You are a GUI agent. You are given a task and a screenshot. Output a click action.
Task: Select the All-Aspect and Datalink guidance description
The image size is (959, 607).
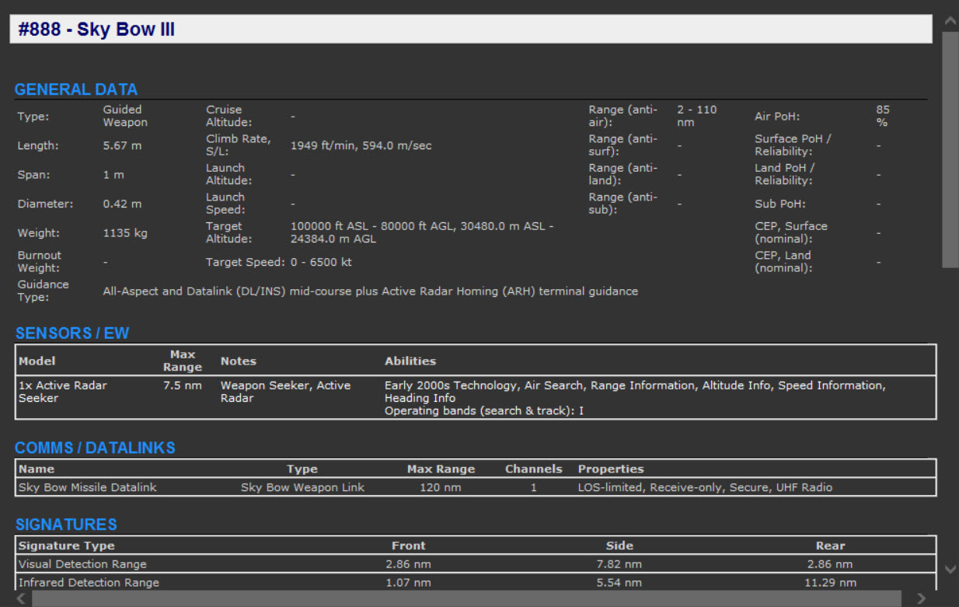click(x=370, y=291)
